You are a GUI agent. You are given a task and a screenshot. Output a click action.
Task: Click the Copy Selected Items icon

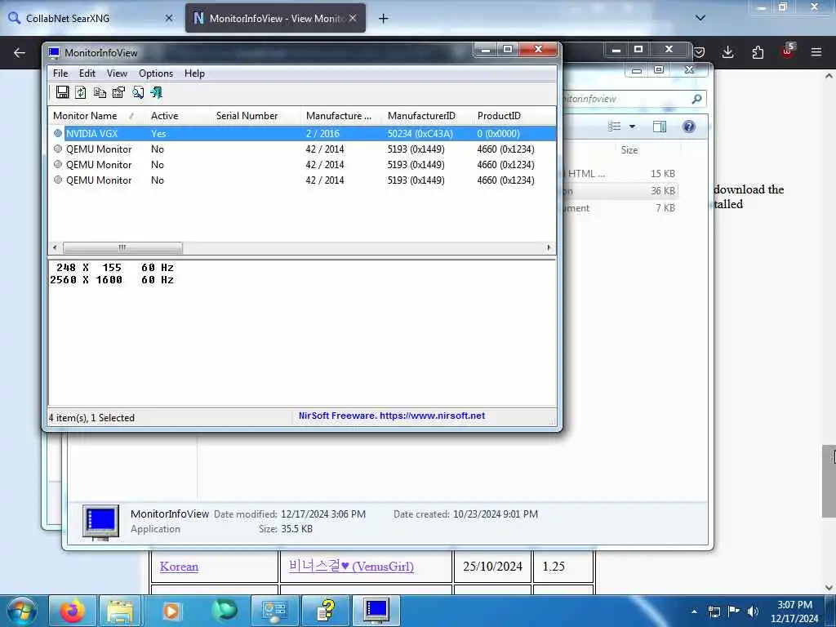100,92
